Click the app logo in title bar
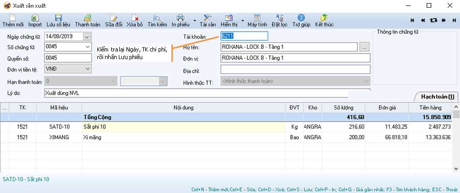The width and height of the screenshot is (460, 193). click(7, 5)
